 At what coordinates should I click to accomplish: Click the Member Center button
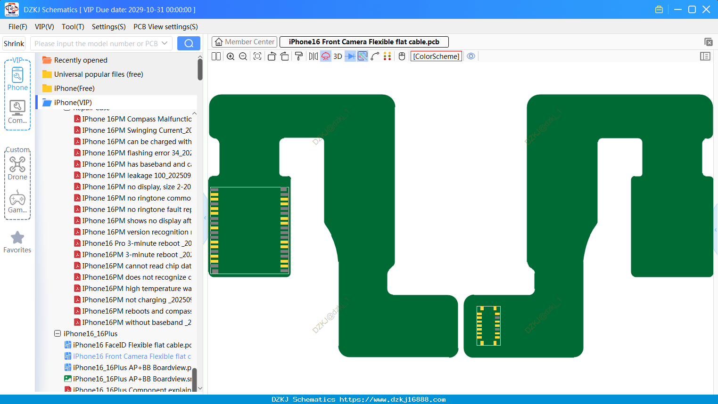(x=245, y=42)
